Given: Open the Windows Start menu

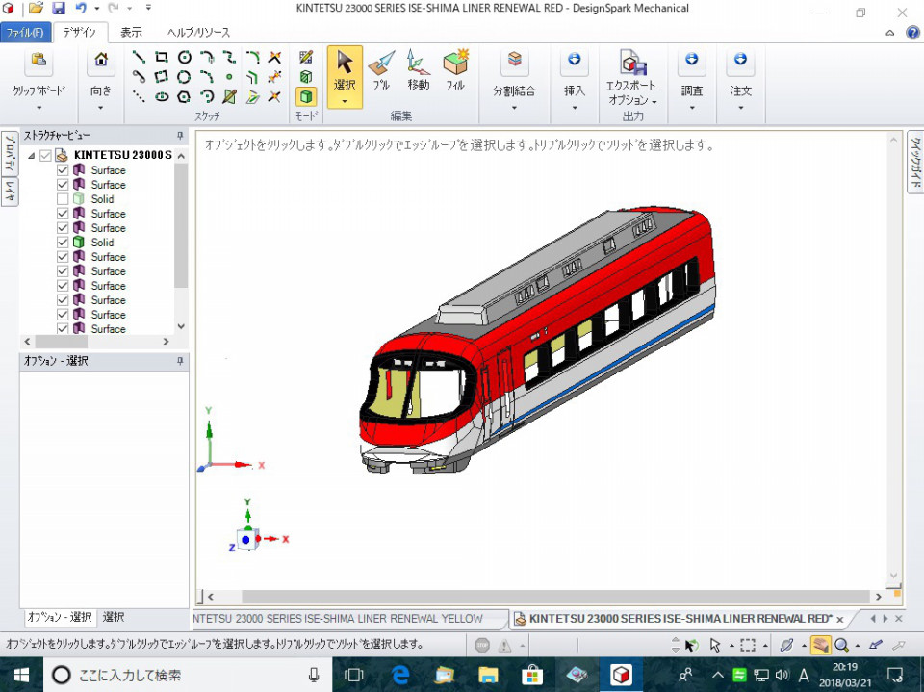Looking at the screenshot, I should click(x=21, y=675).
